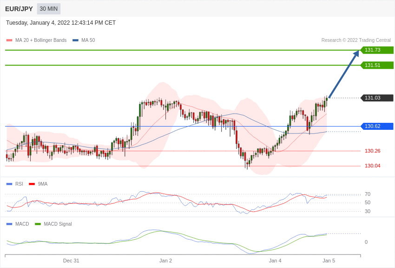Click the Jan 5 date axis label

coord(329,261)
